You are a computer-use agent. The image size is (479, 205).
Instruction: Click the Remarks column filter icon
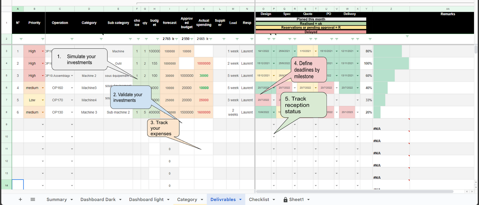(407, 36)
